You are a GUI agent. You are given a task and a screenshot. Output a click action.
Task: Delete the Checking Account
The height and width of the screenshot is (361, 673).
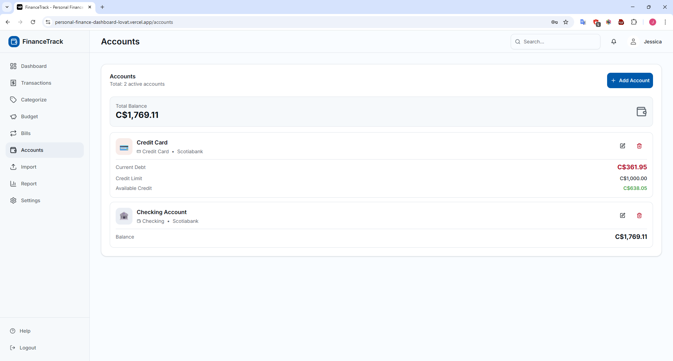click(x=639, y=215)
